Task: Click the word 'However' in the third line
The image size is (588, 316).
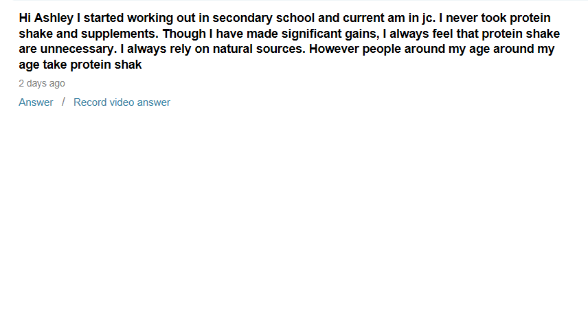Action: (334, 49)
